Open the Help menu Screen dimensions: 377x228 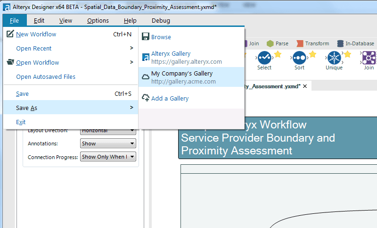coord(130,20)
